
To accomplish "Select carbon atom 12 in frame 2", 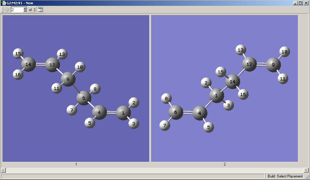I will tap(249, 64).
